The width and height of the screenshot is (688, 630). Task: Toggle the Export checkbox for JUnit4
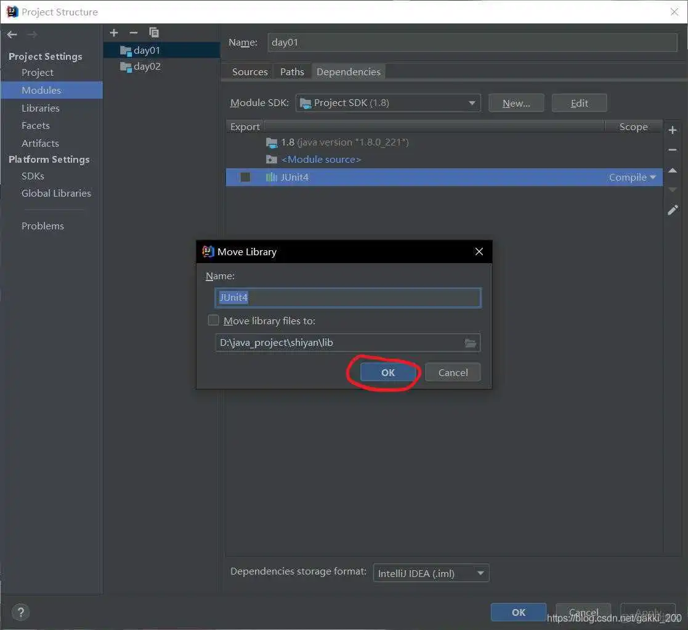[245, 177]
